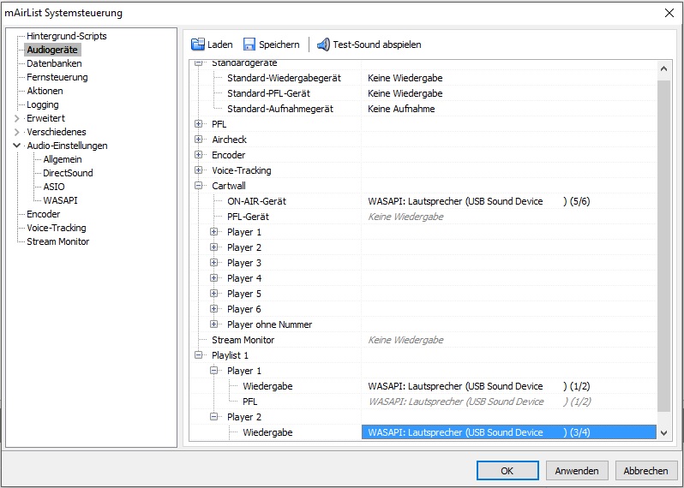This screenshot has height=488, width=684.
Task: Collapse the Cartwall tree node
Action: point(199,186)
